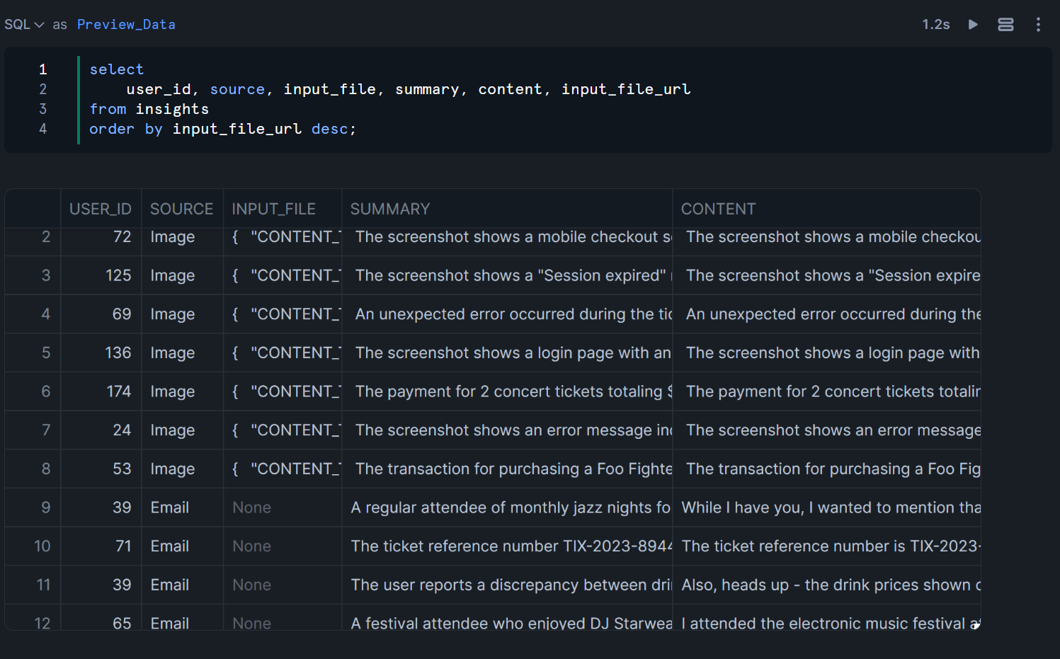Select summary 'The ticket reference number TIX-2023-894'
This screenshot has height=659, width=1060.
coord(507,546)
